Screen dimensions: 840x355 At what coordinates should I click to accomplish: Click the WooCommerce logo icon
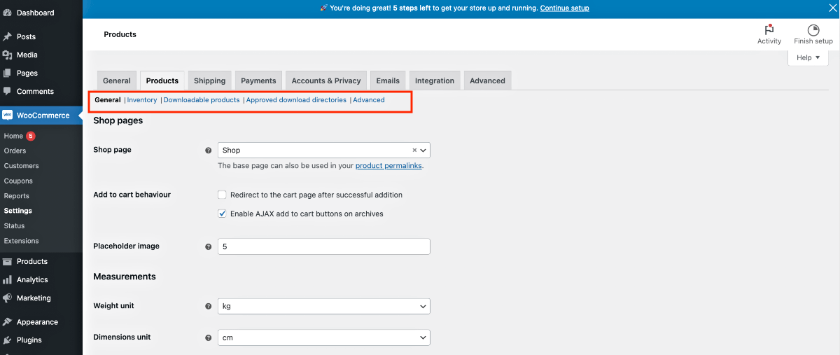tap(8, 115)
